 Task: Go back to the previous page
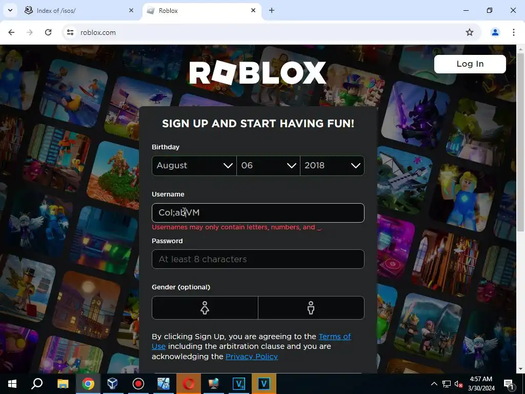(x=11, y=32)
